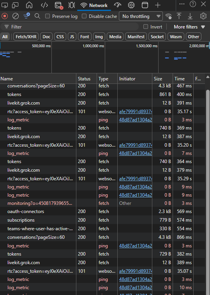Open the DevTools help question-mark icon

tap(193, 4)
